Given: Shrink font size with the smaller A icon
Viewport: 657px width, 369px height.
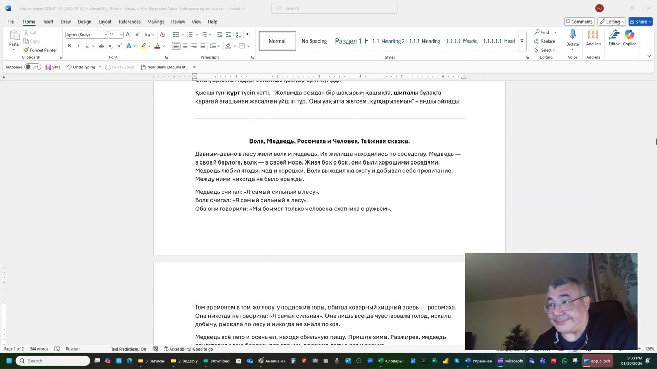Looking at the screenshot, I should tap(137, 35).
